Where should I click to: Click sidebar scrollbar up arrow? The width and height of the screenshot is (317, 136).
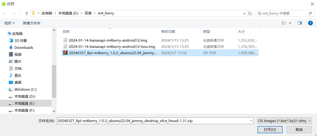(x=54, y=30)
